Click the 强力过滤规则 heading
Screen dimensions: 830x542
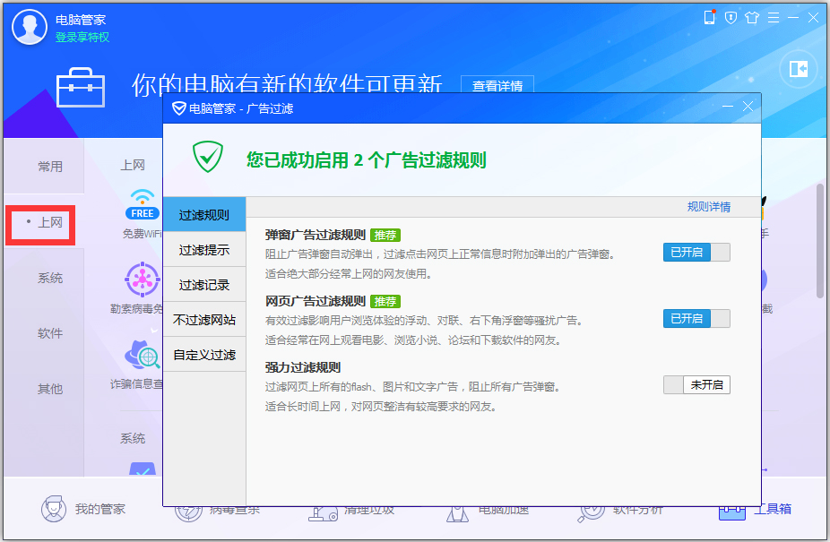pyautogui.click(x=303, y=367)
